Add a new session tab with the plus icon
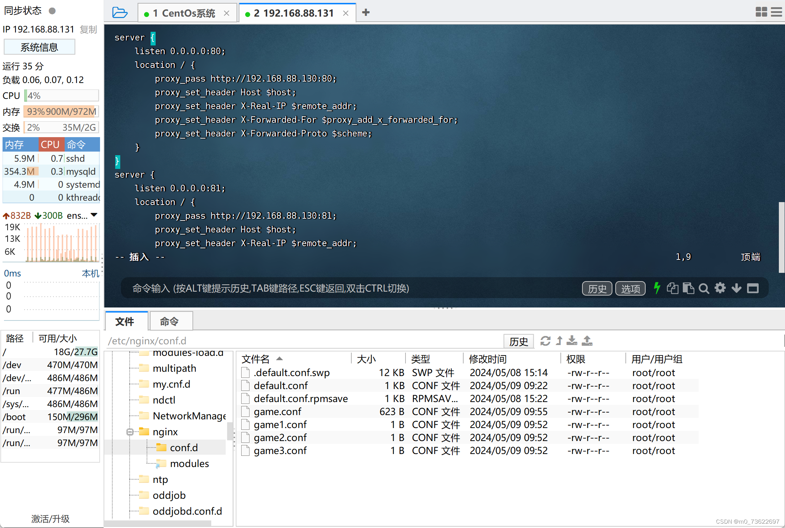The height and width of the screenshot is (528, 785). pyautogui.click(x=366, y=12)
